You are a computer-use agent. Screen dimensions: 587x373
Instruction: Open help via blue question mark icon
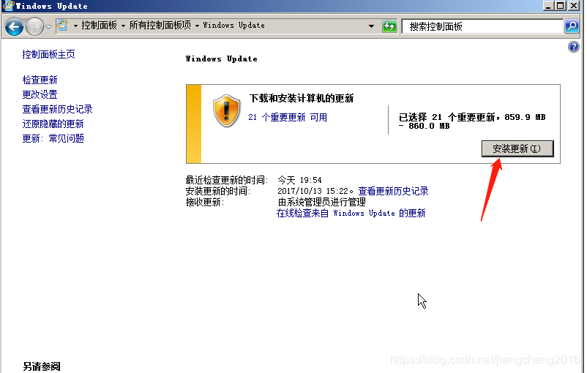pos(574,47)
